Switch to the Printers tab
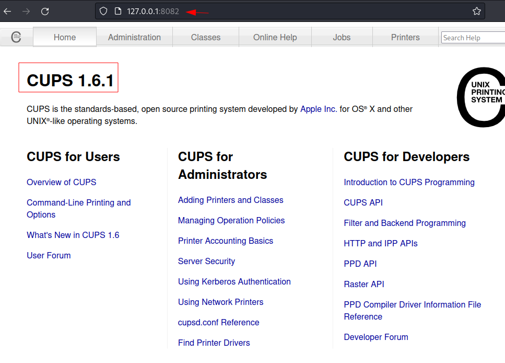Screen dimensions: 505x363 pyautogui.click(x=405, y=38)
